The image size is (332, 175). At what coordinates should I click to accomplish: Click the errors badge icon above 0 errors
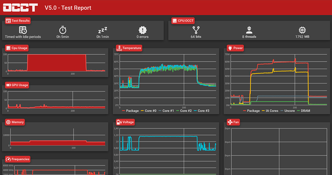142,30
